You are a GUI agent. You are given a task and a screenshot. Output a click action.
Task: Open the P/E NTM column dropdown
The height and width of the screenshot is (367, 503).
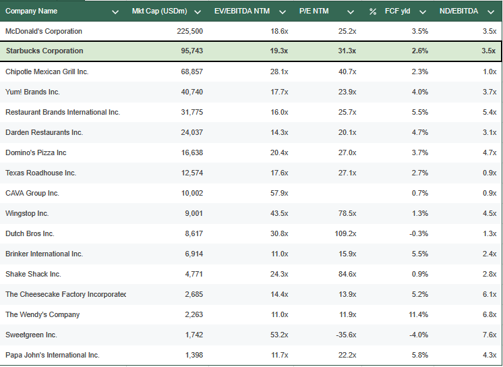click(351, 12)
